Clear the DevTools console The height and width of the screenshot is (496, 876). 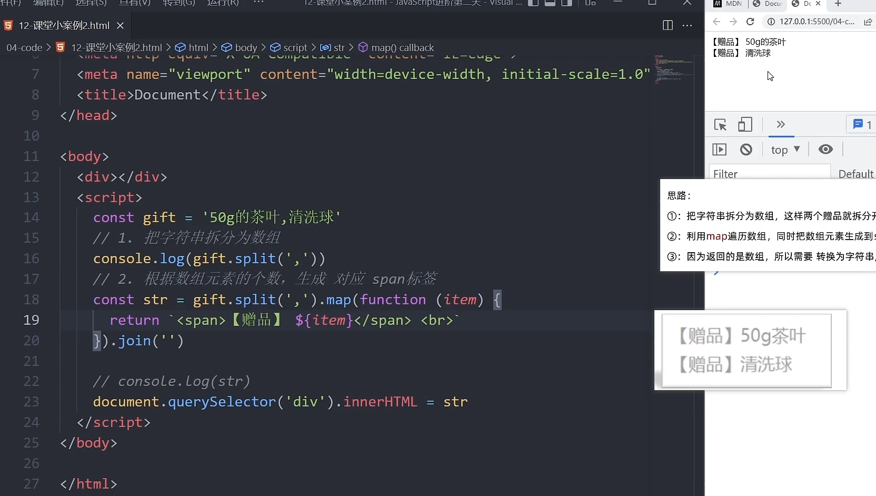pos(746,150)
